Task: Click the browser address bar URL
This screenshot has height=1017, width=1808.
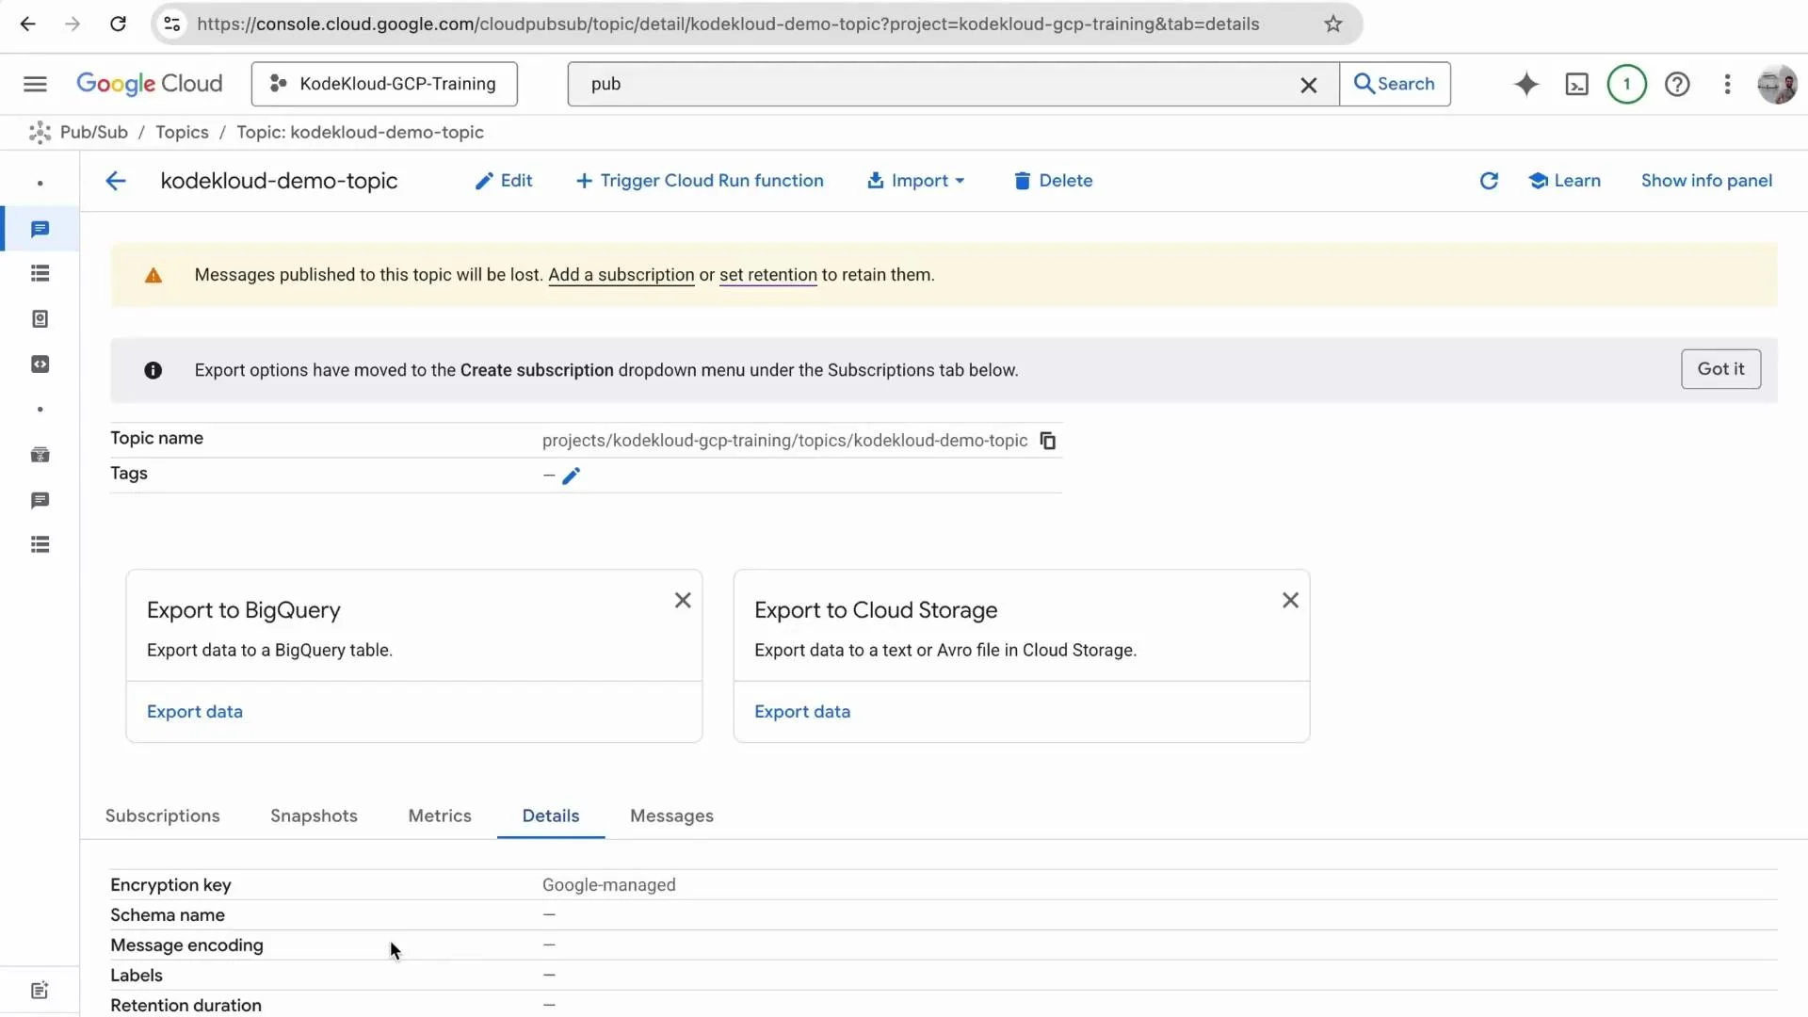Action: pos(728,24)
